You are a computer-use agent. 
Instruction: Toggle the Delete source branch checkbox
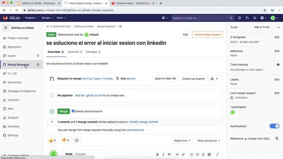[x=73, y=111]
